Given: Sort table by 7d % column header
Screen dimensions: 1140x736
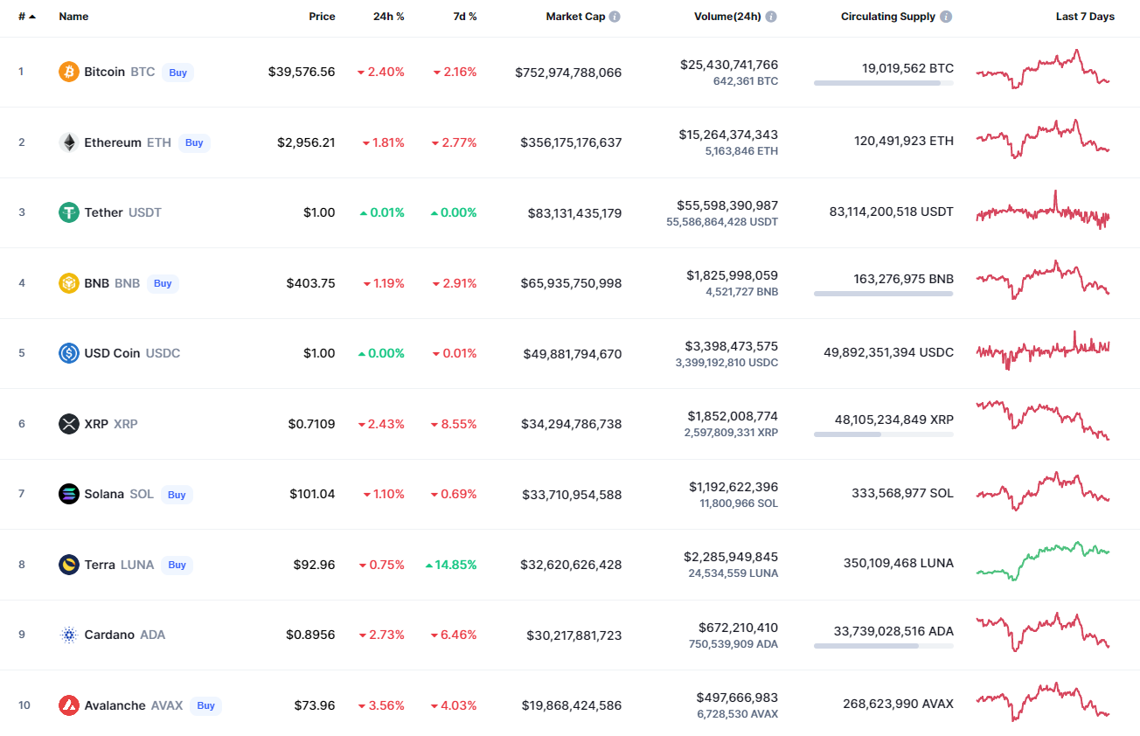Looking at the screenshot, I should pyautogui.click(x=464, y=17).
